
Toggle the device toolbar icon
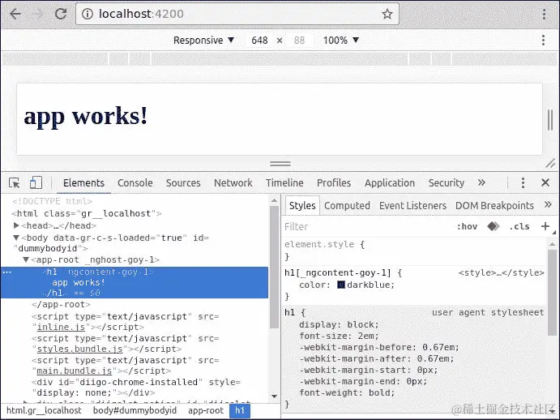point(36,182)
